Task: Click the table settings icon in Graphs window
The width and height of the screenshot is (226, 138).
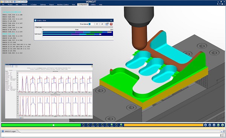Action: [x=107, y=24]
